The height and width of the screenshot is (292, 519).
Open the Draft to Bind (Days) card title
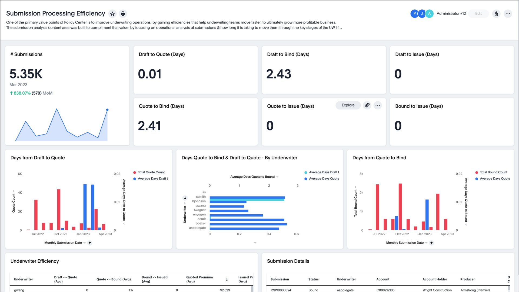(x=288, y=54)
